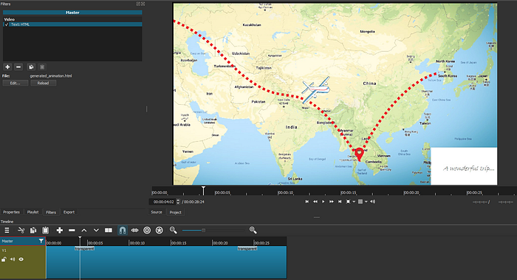517x280 pixels.
Task: Mute the V1 track audio
Action: [x=13, y=259]
